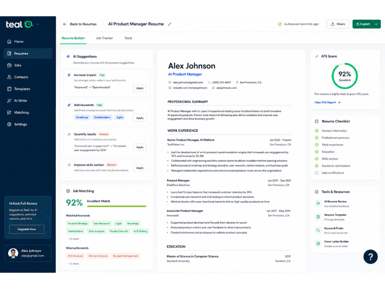Click the email envelope icon in resume
Screen dimensions: 385x289
click(x=170, y=82)
